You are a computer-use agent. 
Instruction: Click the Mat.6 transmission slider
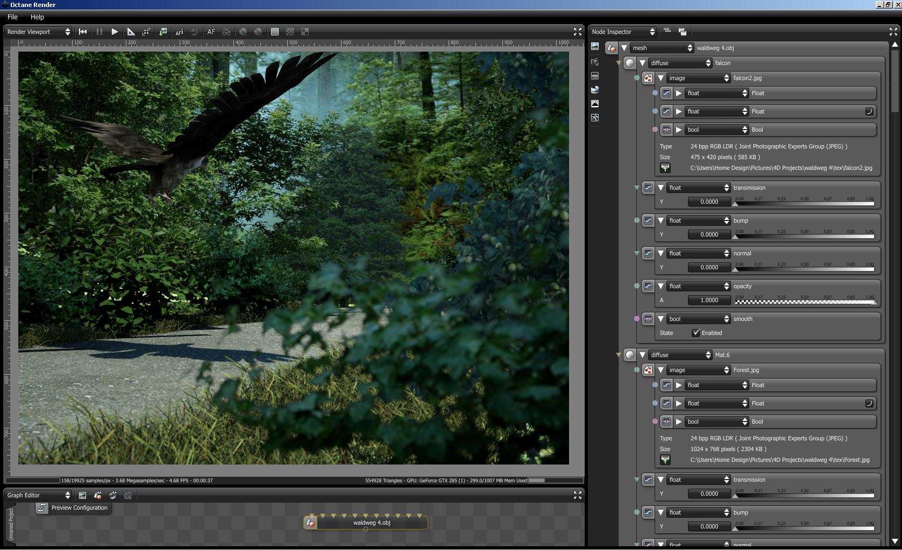pyautogui.click(x=805, y=494)
